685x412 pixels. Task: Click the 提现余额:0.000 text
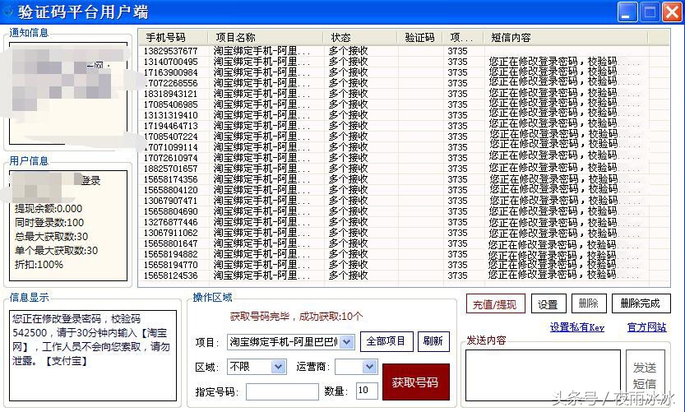[48, 209]
